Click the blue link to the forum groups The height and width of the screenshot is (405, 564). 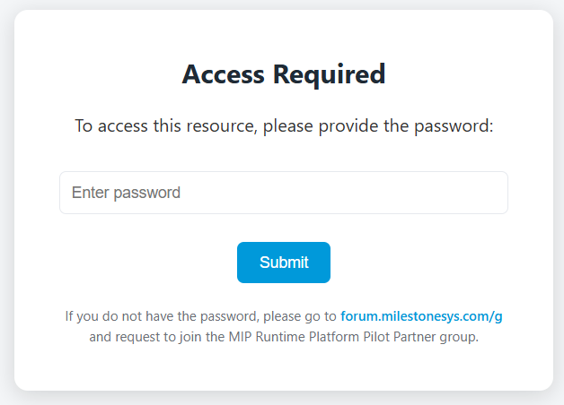pos(427,316)
